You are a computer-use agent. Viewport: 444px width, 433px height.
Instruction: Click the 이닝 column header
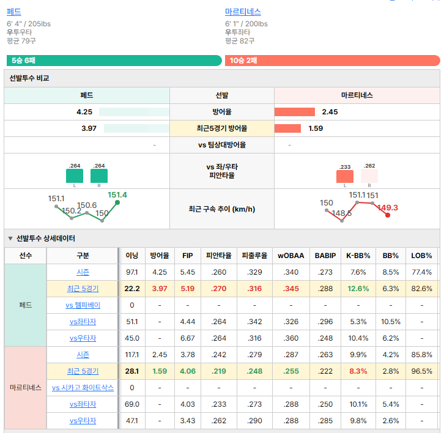coord(131,256)
